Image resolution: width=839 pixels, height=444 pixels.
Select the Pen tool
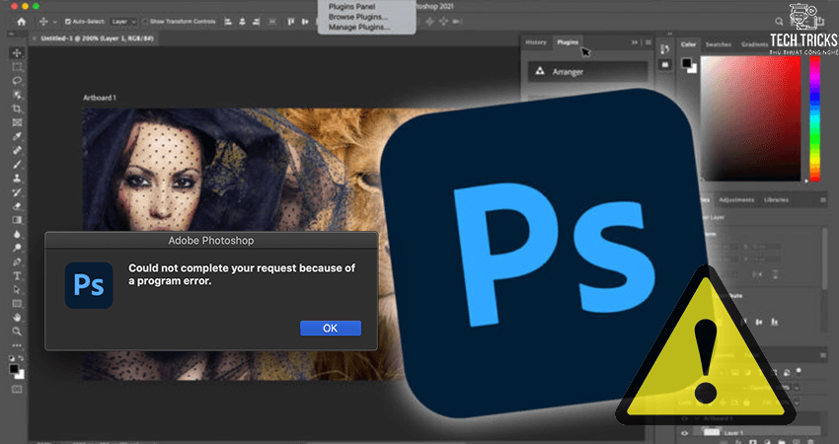coord(17,261)
